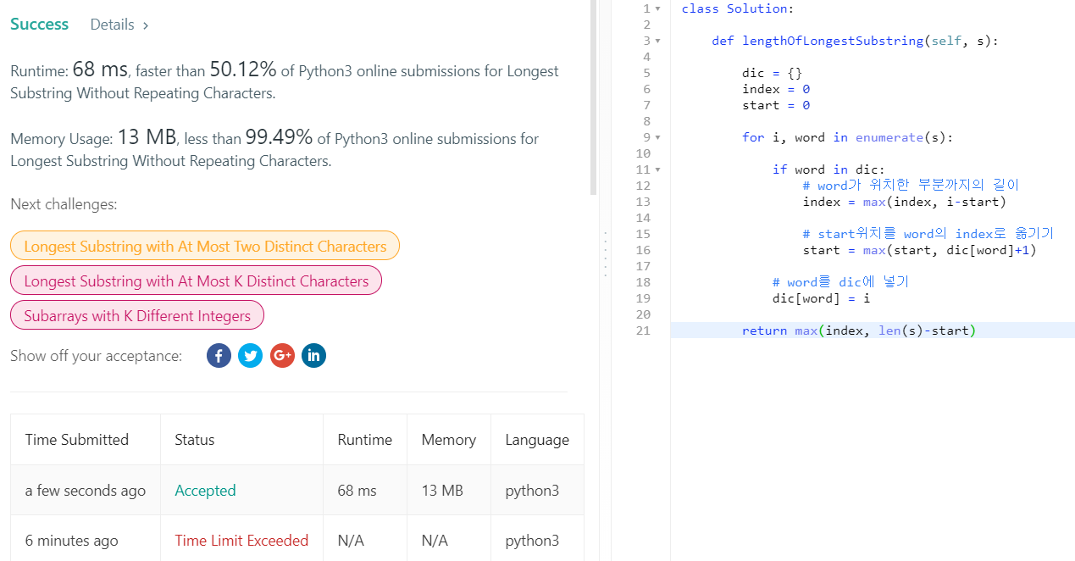This screenshot has height=561, width=1075.
Task: Click code line 'if word in dic:'
Action: (828, 169)
